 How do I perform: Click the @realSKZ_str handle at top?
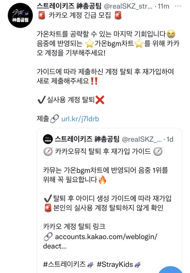(128, 6)
